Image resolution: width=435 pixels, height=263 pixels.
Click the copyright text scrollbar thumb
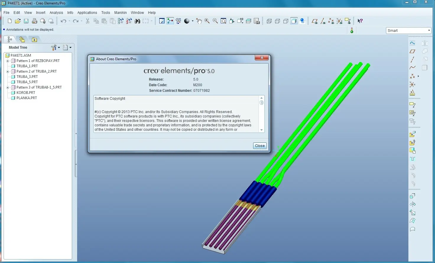pos(262,103)
